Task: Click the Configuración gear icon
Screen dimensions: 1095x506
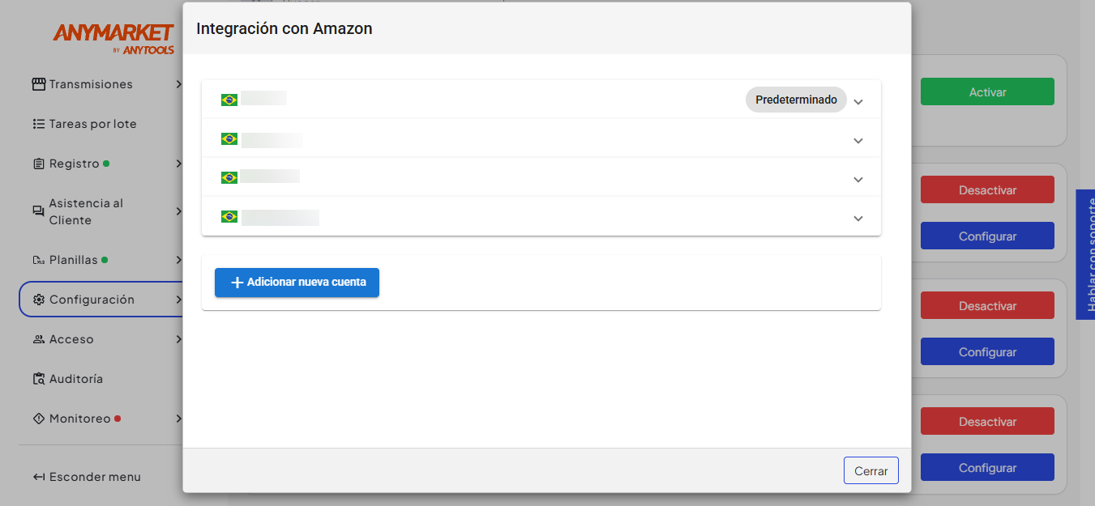Action: point(38,300)
